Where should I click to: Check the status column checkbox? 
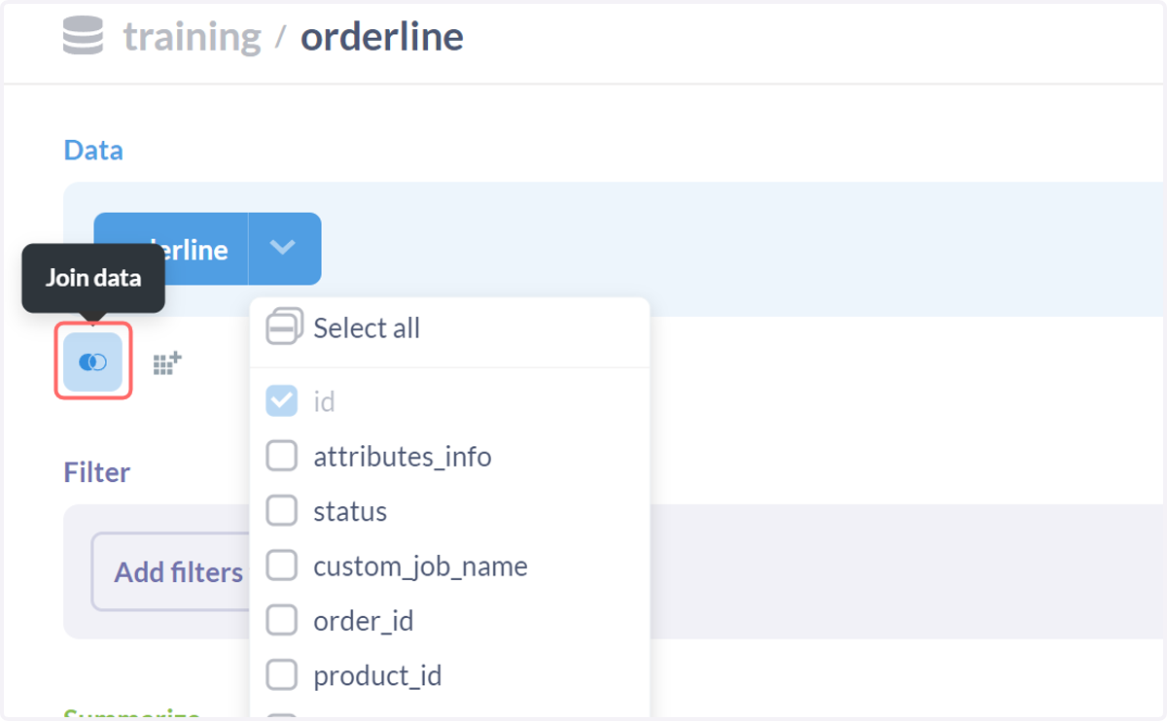282,511
